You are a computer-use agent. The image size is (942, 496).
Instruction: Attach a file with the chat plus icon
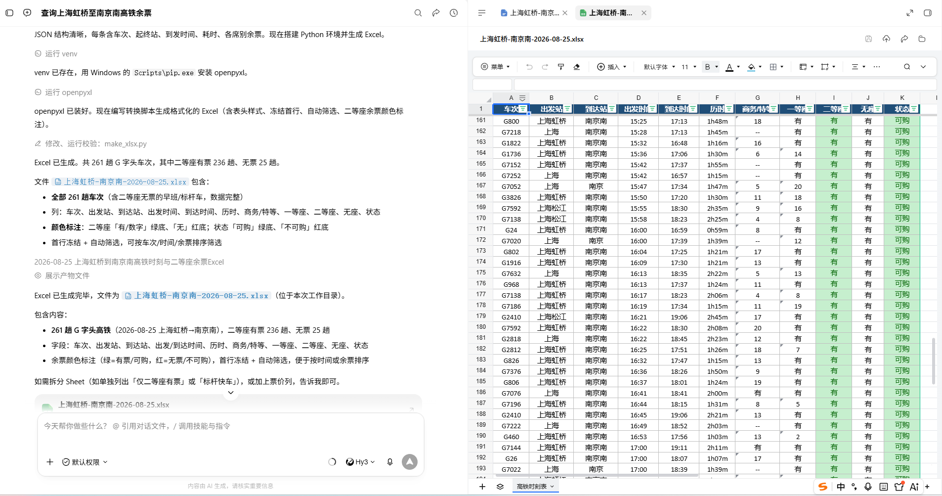point(50,462)
